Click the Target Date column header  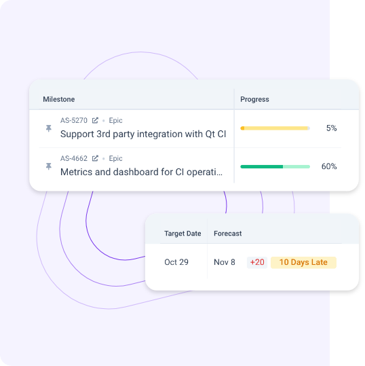tap(182, 234)
